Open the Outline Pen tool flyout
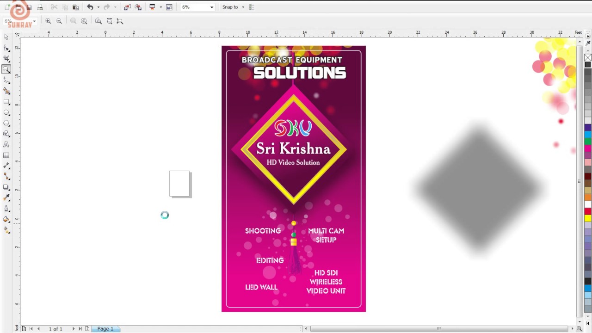The height and width of the screenshot is (333, 592). 6,209
